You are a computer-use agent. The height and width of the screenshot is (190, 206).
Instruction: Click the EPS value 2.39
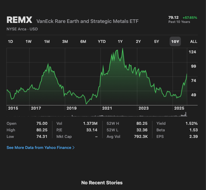point(193,136)
